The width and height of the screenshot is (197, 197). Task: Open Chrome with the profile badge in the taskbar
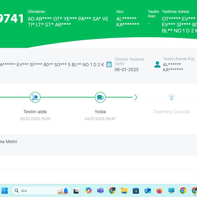point(112,191)
